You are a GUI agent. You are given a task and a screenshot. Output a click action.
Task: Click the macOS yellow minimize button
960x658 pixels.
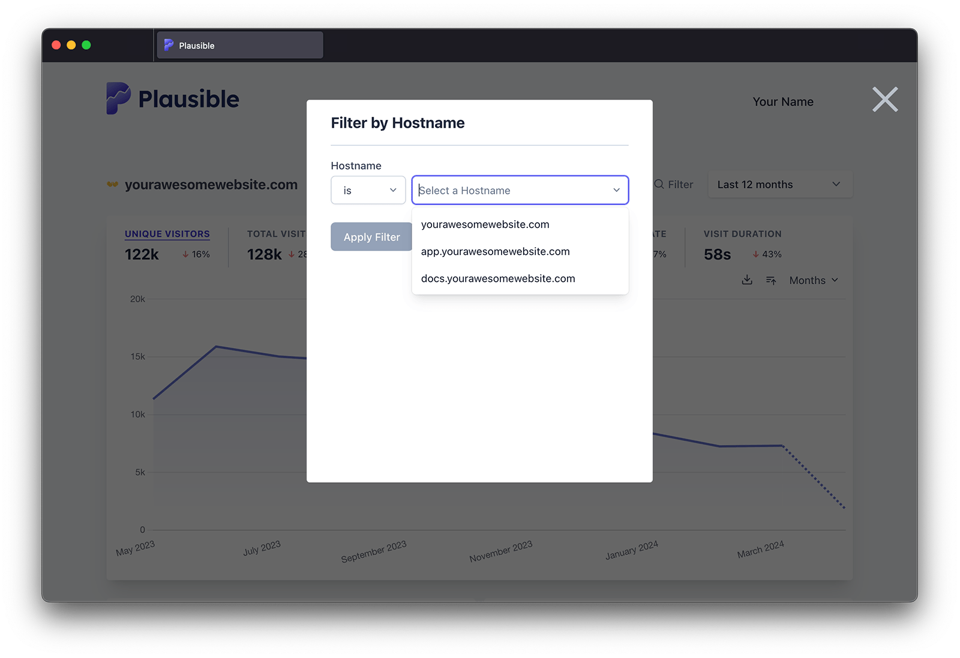(x=71, y=45)
